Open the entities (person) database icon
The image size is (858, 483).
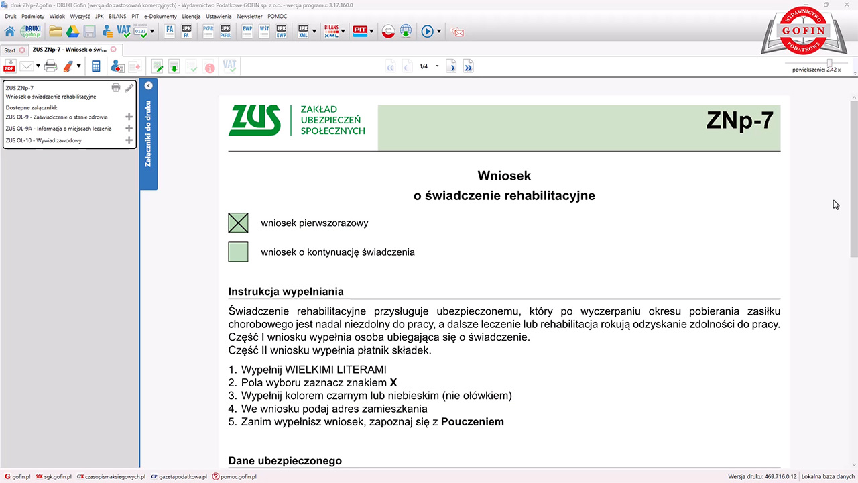point(107,31)
